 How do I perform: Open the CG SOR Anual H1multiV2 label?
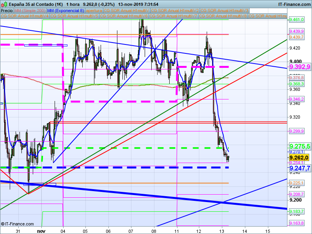(175, 11)
